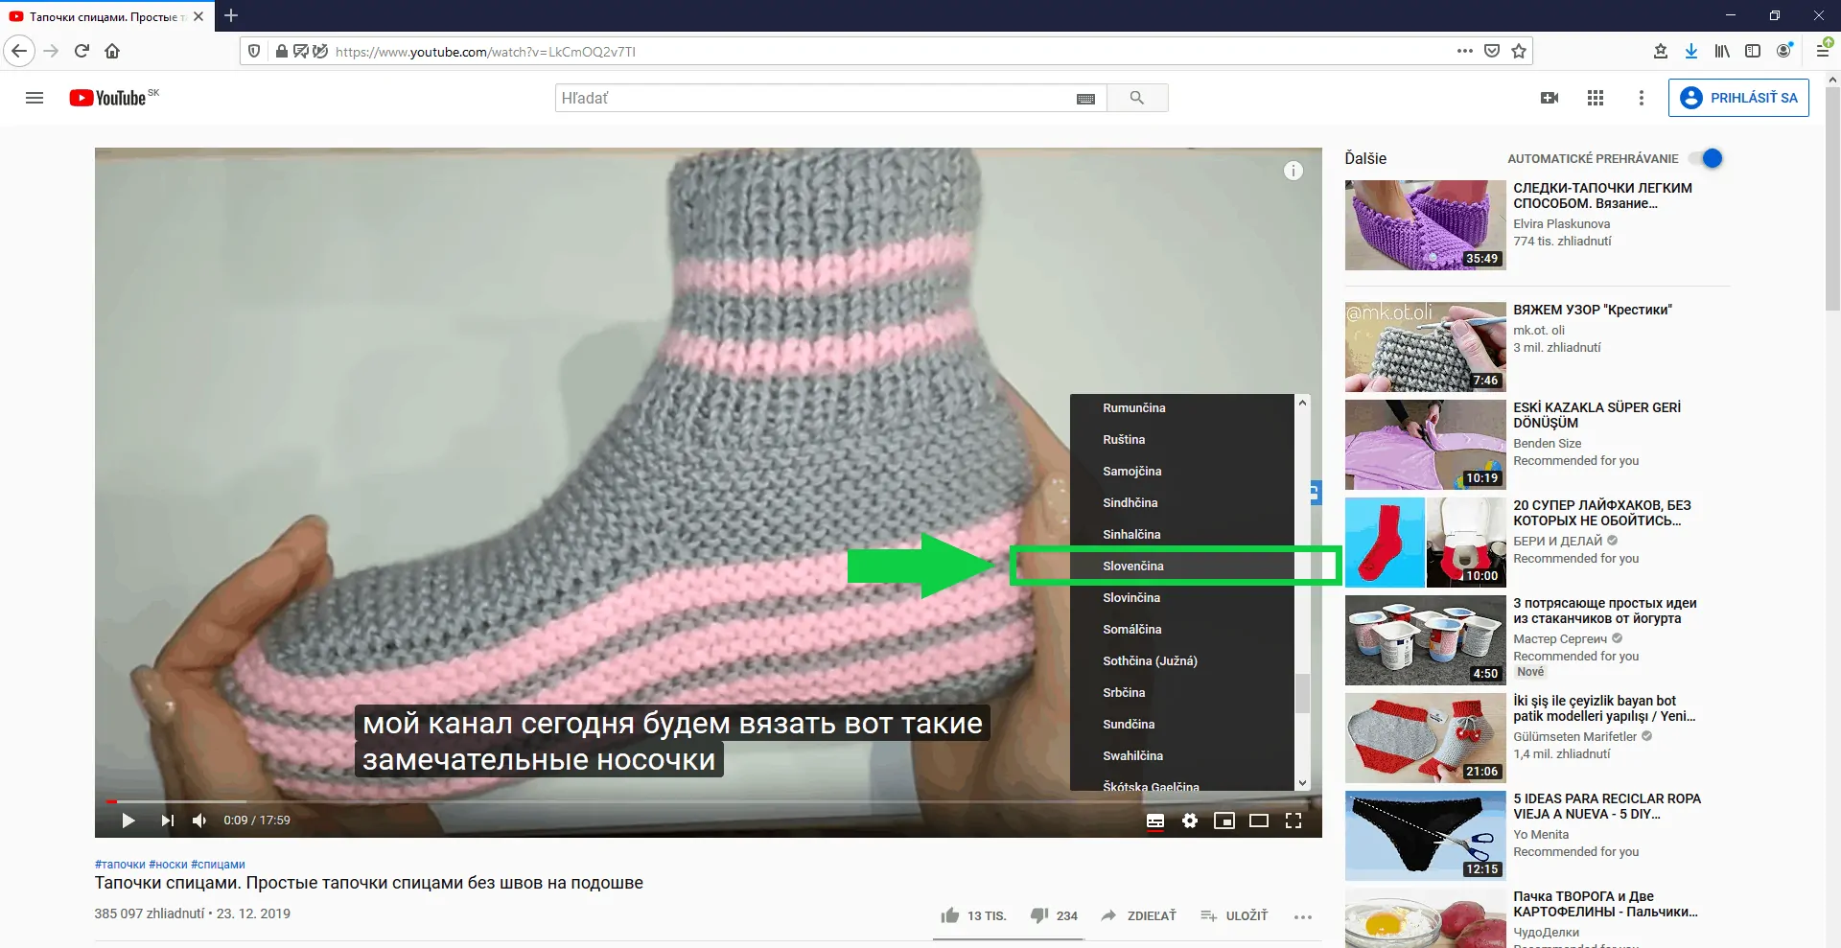1841x948 pixels.
Task: Click the ZDIEĽAŤ share button
Action: point(1139,915)
